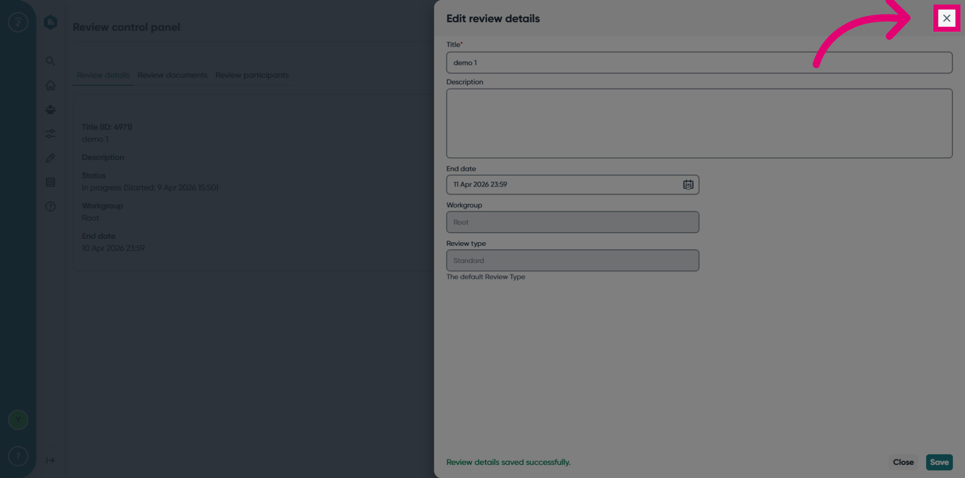Click 'The default Review Type' helper text
Viewport: 965px width, 478px height.
[x=486, y=277]
